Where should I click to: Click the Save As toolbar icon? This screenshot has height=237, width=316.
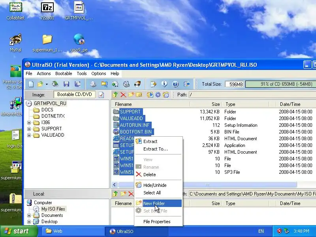click(x=77, y=84)
